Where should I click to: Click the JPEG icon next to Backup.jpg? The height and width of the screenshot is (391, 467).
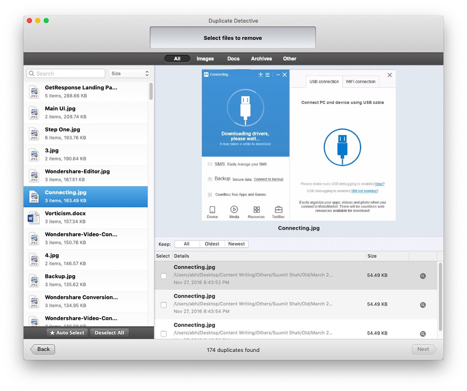[34, 281]
